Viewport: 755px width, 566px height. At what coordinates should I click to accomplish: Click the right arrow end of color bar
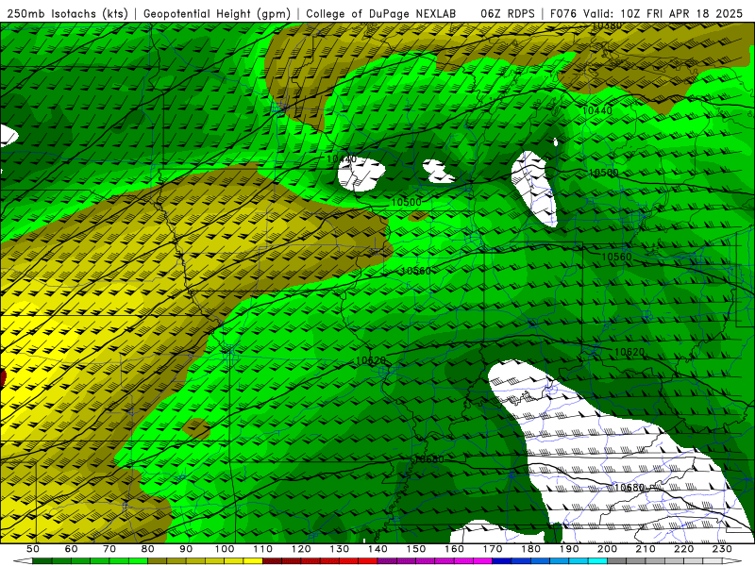(x=732, y=561)
